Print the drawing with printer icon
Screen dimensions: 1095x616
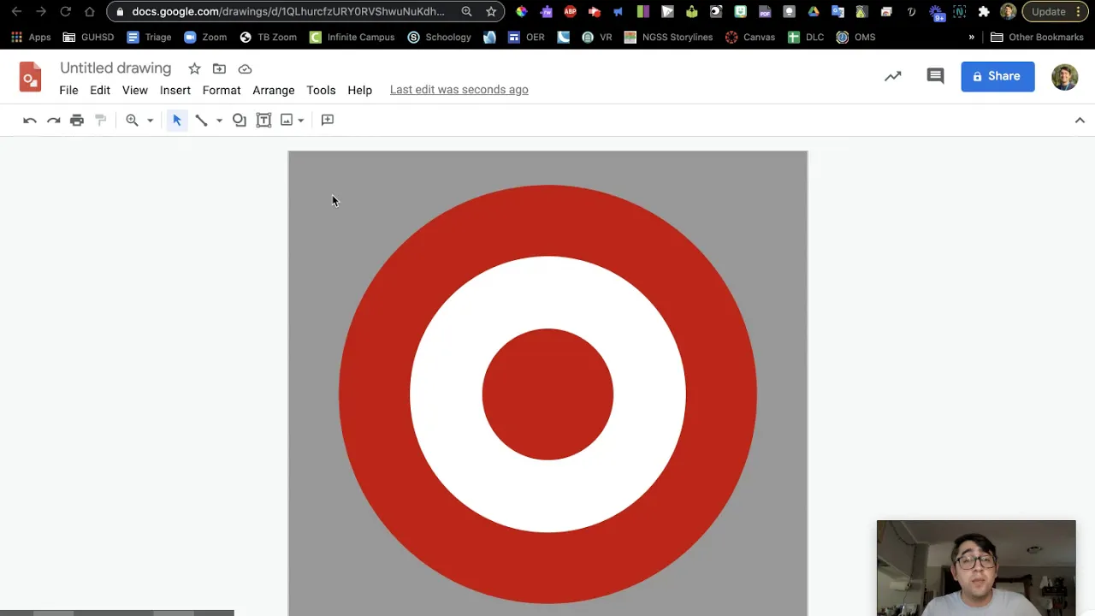pyautogui.click(x=77, y=121)
